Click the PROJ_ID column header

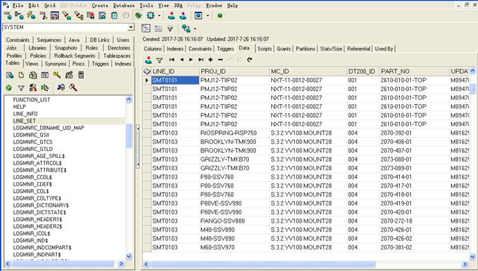(235, 72)
